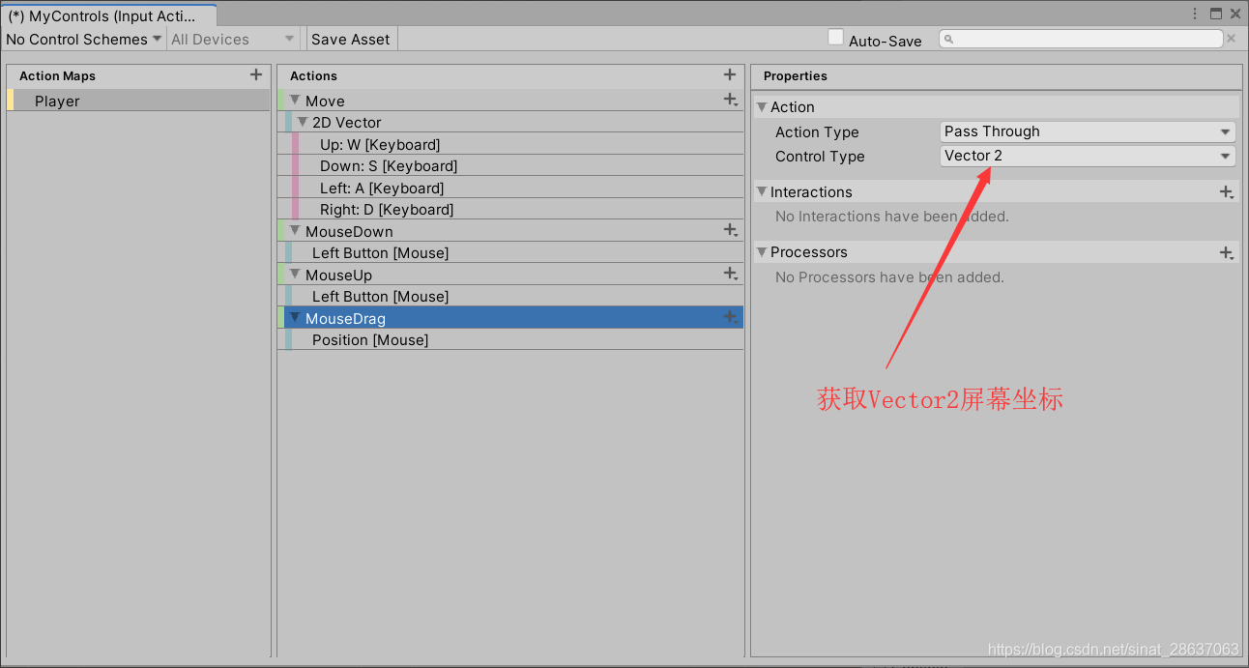
Task: Open the window options menu
Action: tap(1196, 13)
